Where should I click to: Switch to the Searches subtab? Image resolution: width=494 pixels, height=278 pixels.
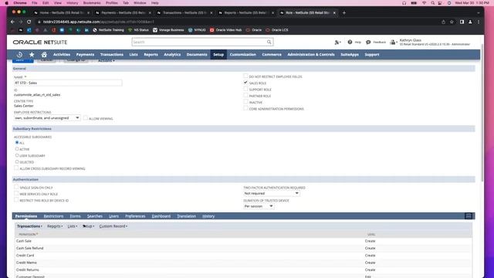tap(95, 216)
